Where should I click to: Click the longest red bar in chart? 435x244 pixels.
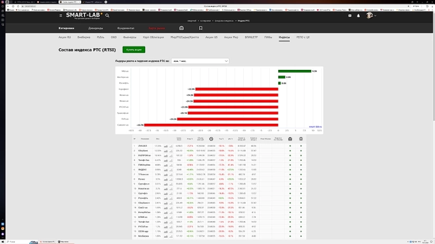point(211,124)
